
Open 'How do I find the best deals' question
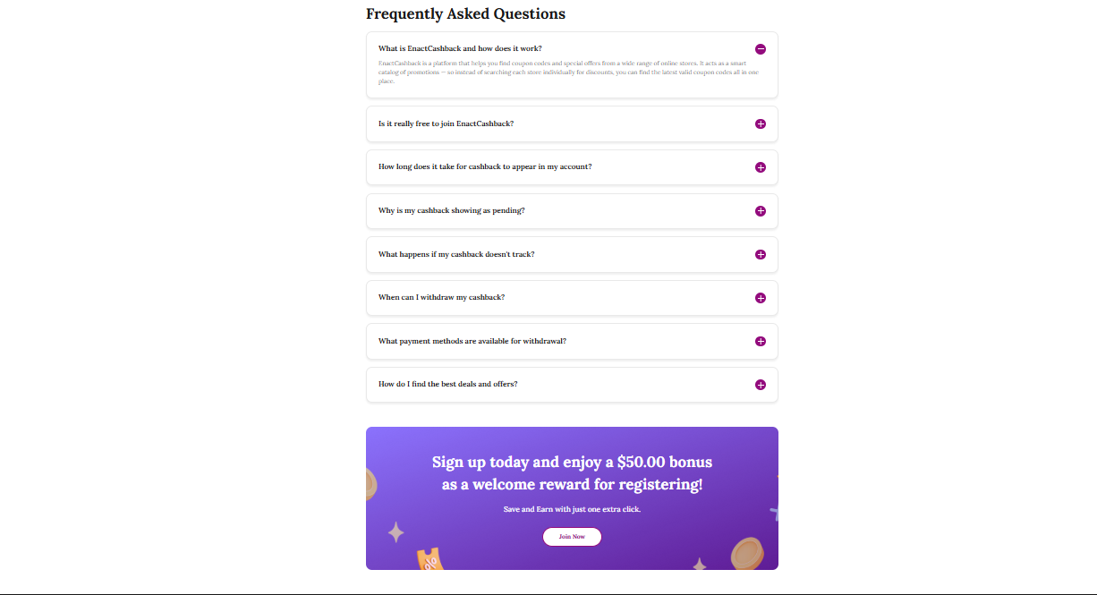[x=447, y=385]
